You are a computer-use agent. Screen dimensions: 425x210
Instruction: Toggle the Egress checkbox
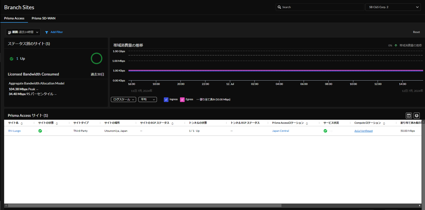coord(182,100)
